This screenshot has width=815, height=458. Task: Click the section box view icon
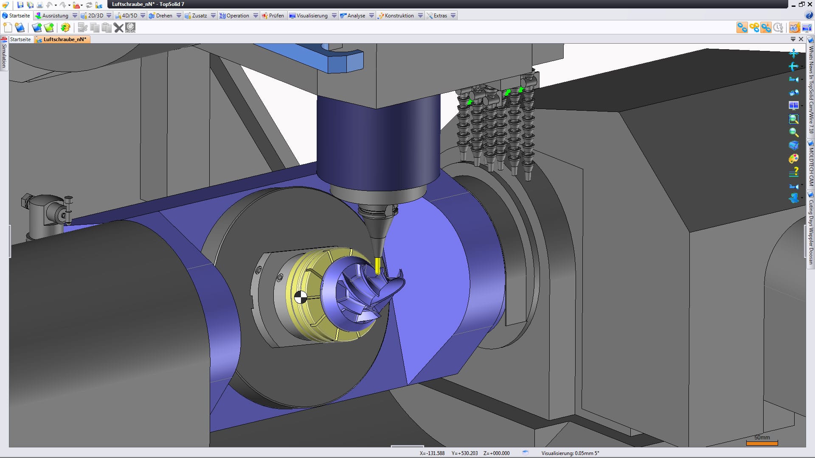pos(793,145)
